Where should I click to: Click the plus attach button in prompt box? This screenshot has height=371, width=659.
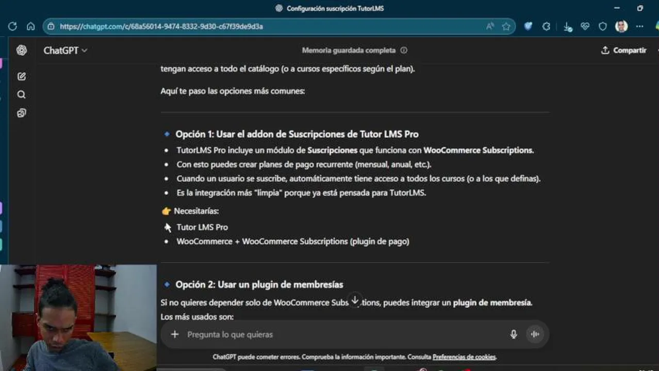174,334
